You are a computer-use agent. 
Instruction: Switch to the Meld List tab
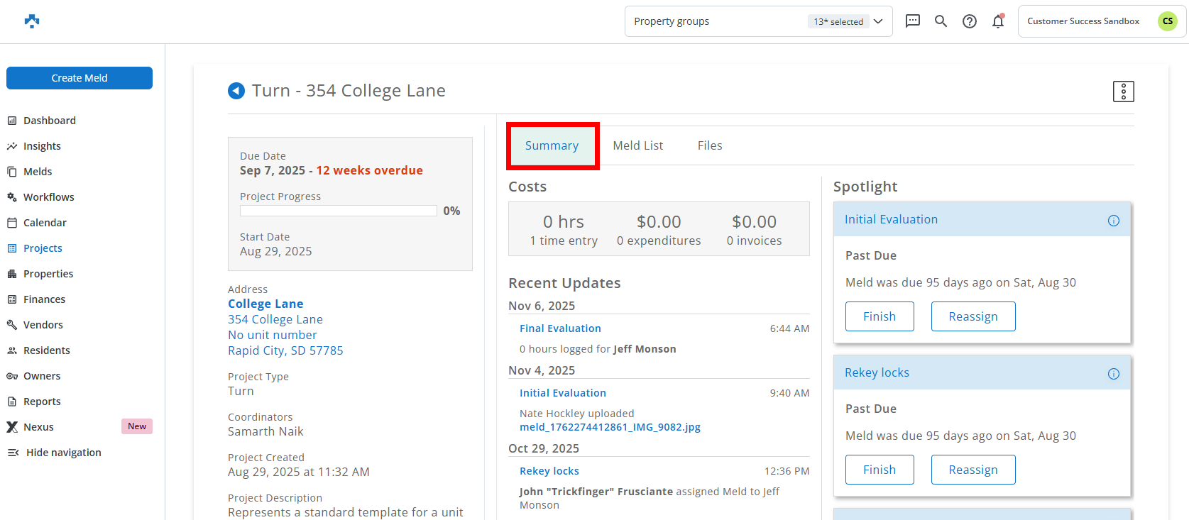coord(637,145)
